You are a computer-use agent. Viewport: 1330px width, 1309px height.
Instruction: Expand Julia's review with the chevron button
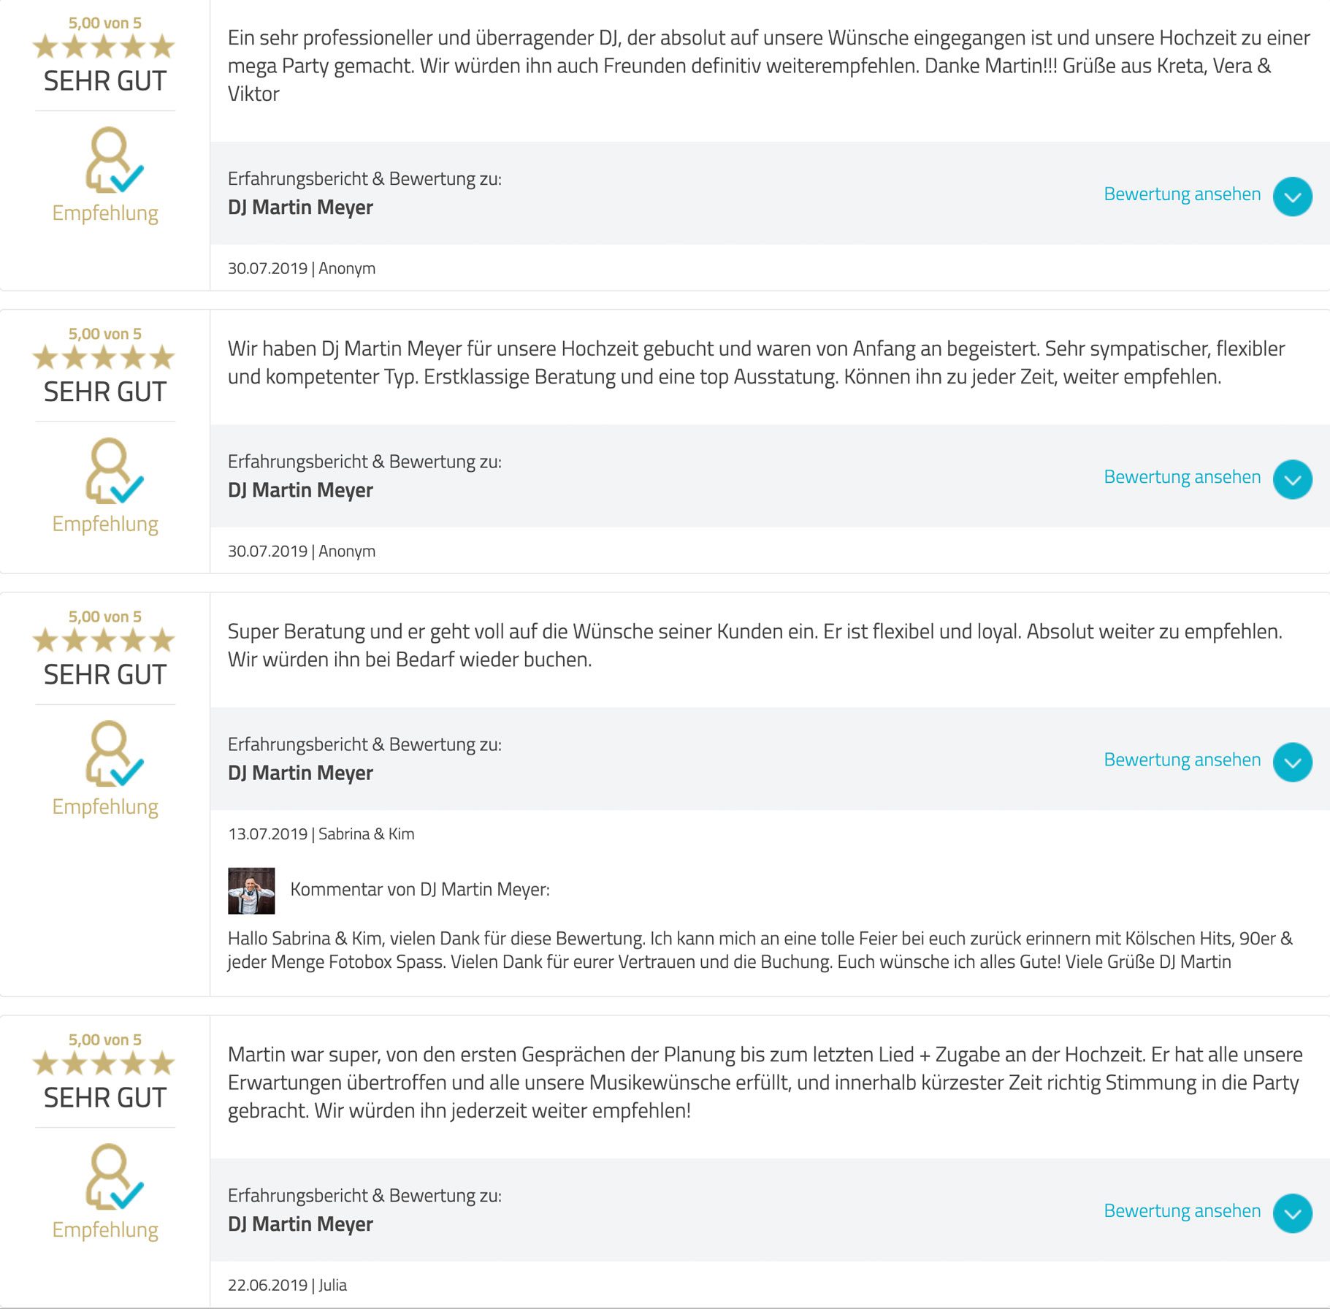[1292, 1213]
